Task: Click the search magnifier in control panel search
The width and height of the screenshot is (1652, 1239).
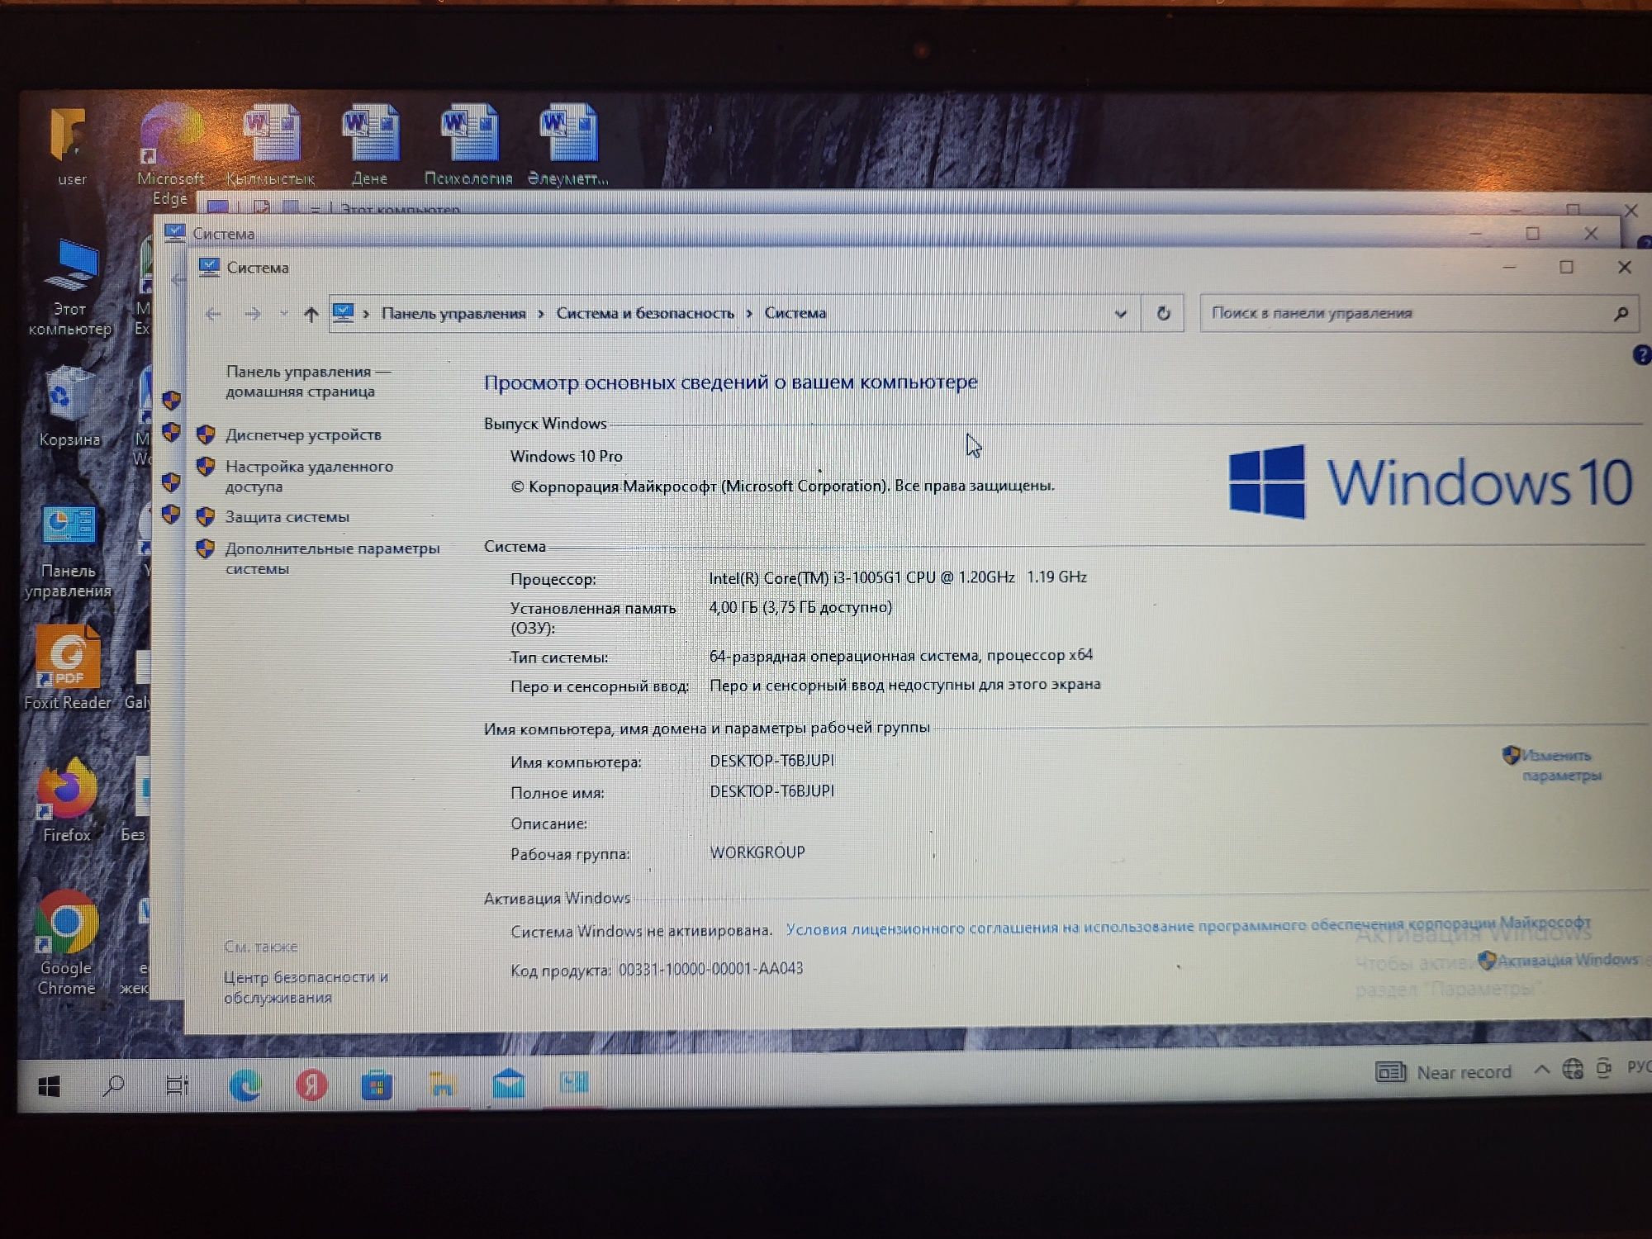Action: (x=1621, y=314)
